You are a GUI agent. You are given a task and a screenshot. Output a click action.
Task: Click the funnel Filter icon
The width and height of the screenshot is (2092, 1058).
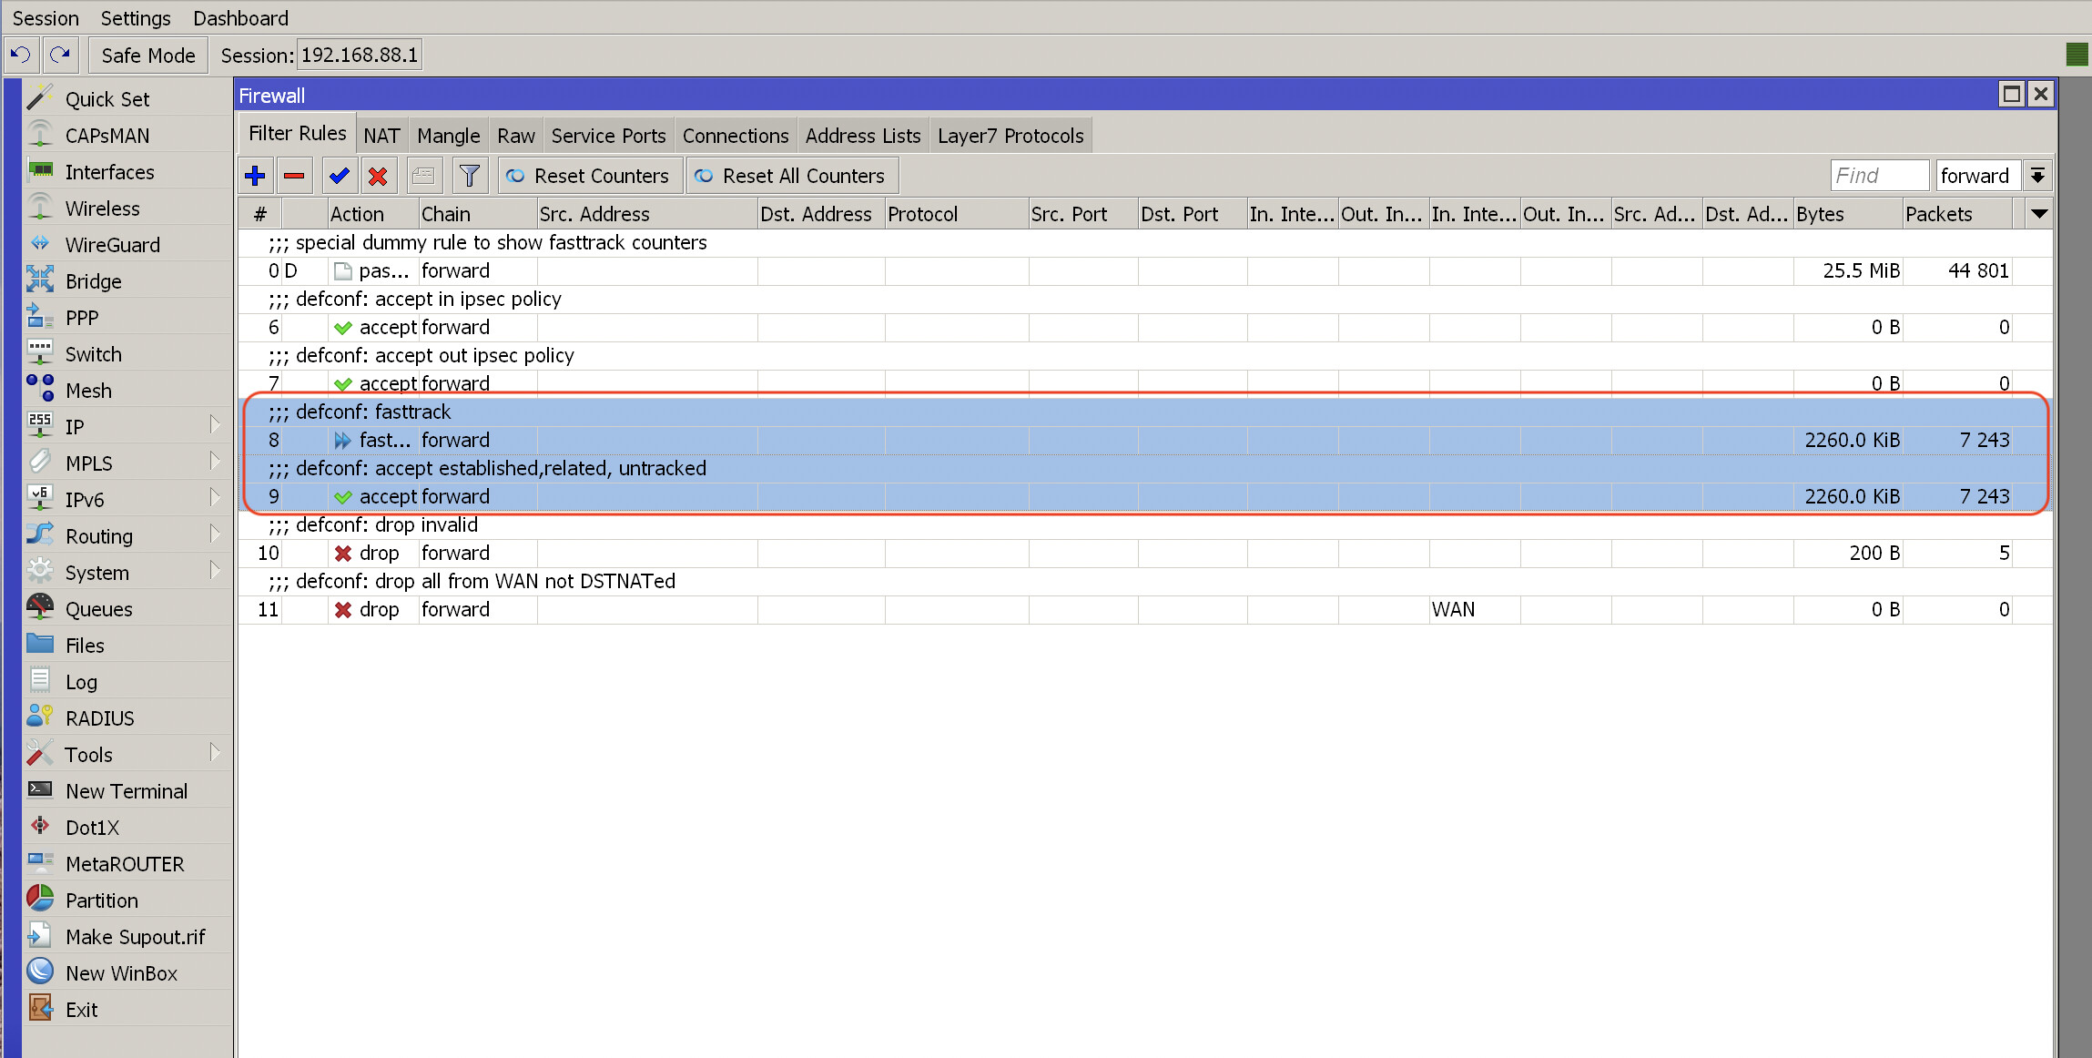pos(470,176)
